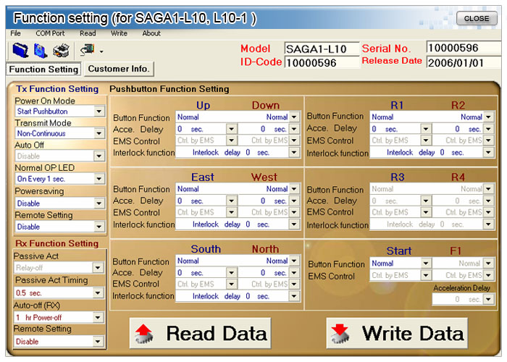Open the About menu
The width and height of the screenshot is (507, 362).
[x=151, y=33]
